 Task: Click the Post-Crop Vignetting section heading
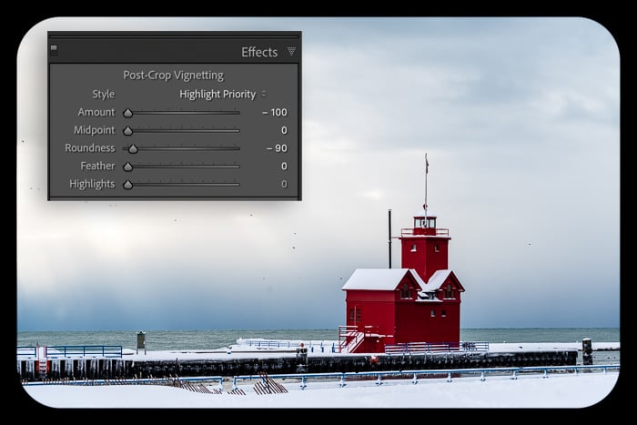tap(173, 76)
